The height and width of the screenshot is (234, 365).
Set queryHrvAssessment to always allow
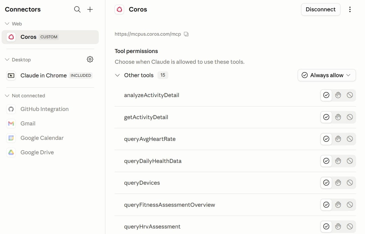[326, 226]
